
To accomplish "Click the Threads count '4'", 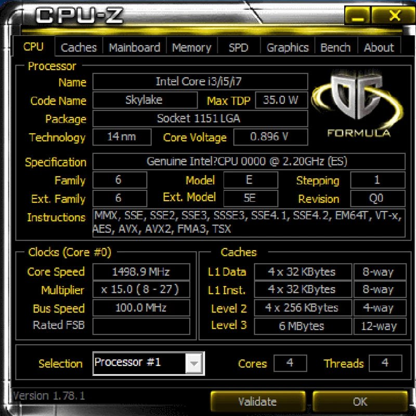I will [385, 363].
